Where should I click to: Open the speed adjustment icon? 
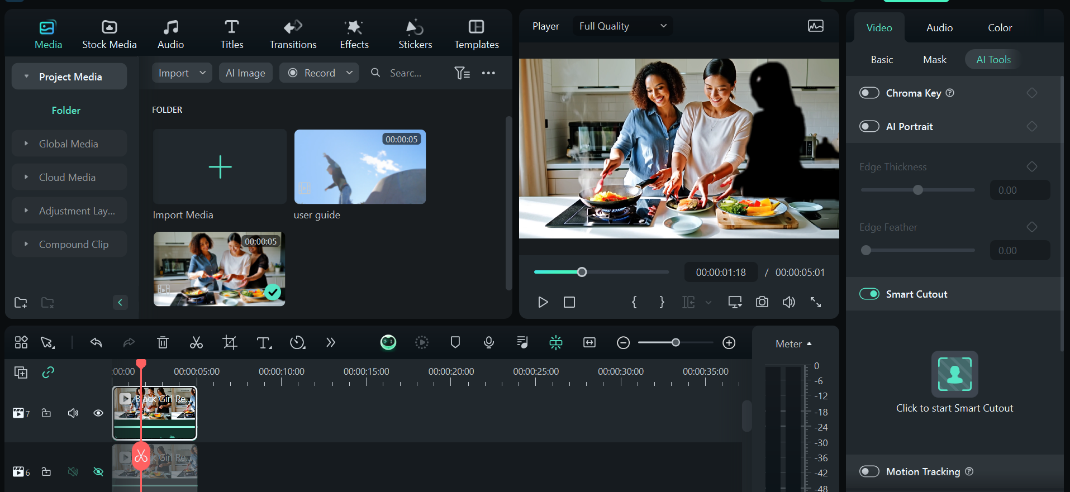(297, 342)
